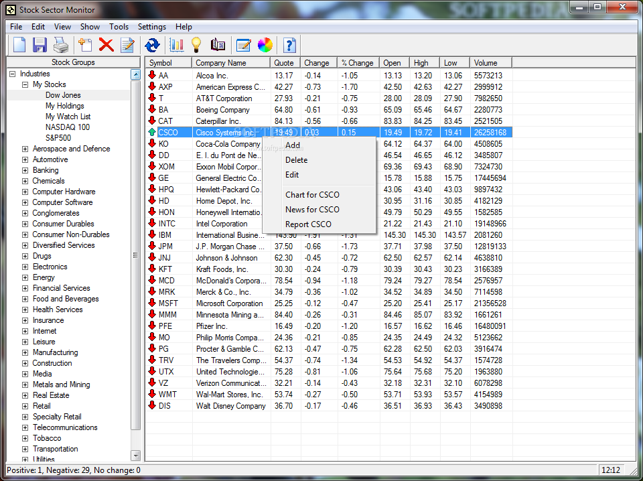Click the report notepad toolbar icon
The width and height of the screenshot is (643, 481).
244,45
